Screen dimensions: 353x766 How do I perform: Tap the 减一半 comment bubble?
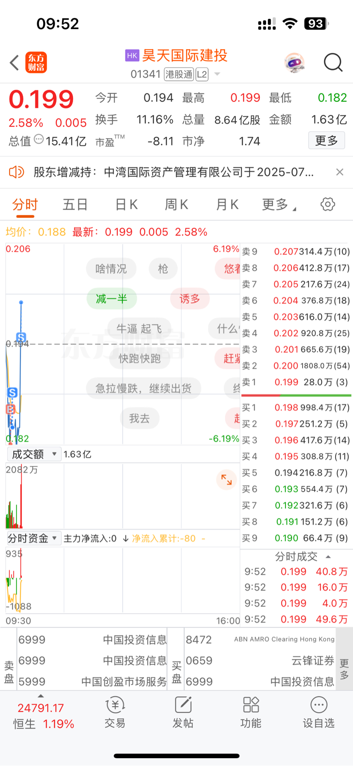coord(112,298)
